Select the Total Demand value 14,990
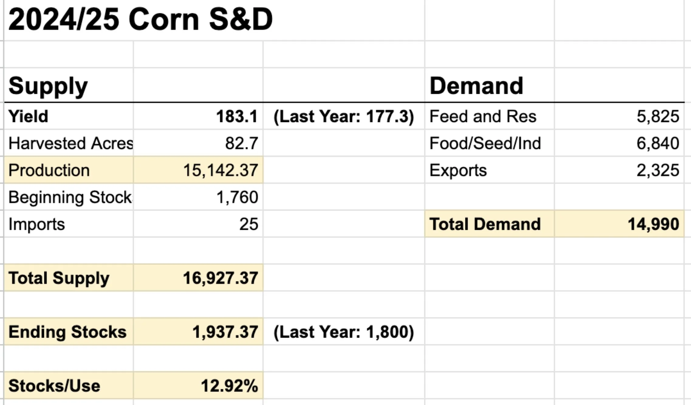The width and height of the screenshot is (691, 405). (x=619, y=224)
